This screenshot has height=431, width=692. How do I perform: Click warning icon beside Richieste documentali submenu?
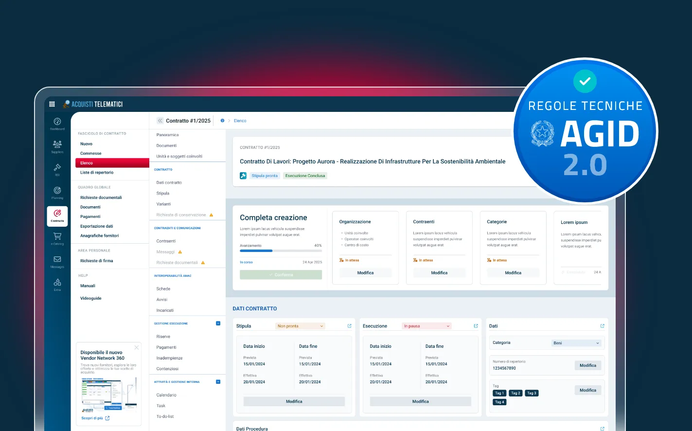click(203, 262)
